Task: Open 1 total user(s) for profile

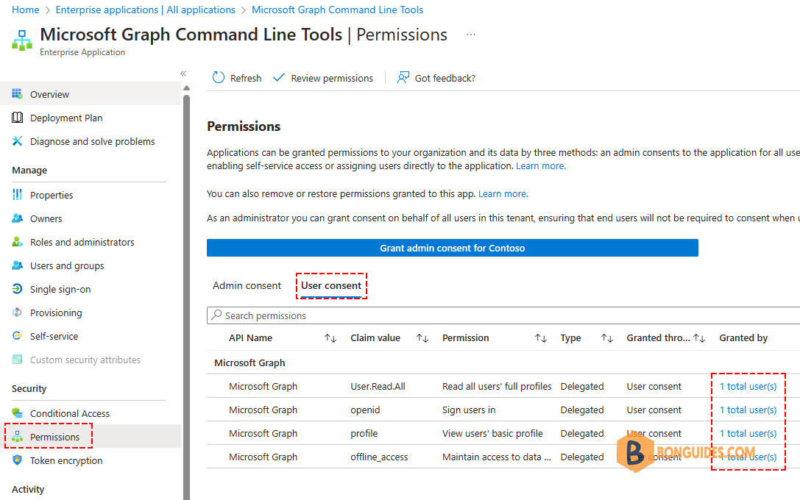Action: click(x=748, y=433)
